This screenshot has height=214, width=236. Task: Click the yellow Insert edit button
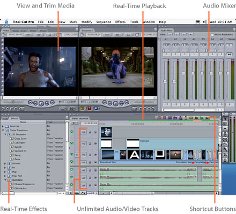(82, 109)
